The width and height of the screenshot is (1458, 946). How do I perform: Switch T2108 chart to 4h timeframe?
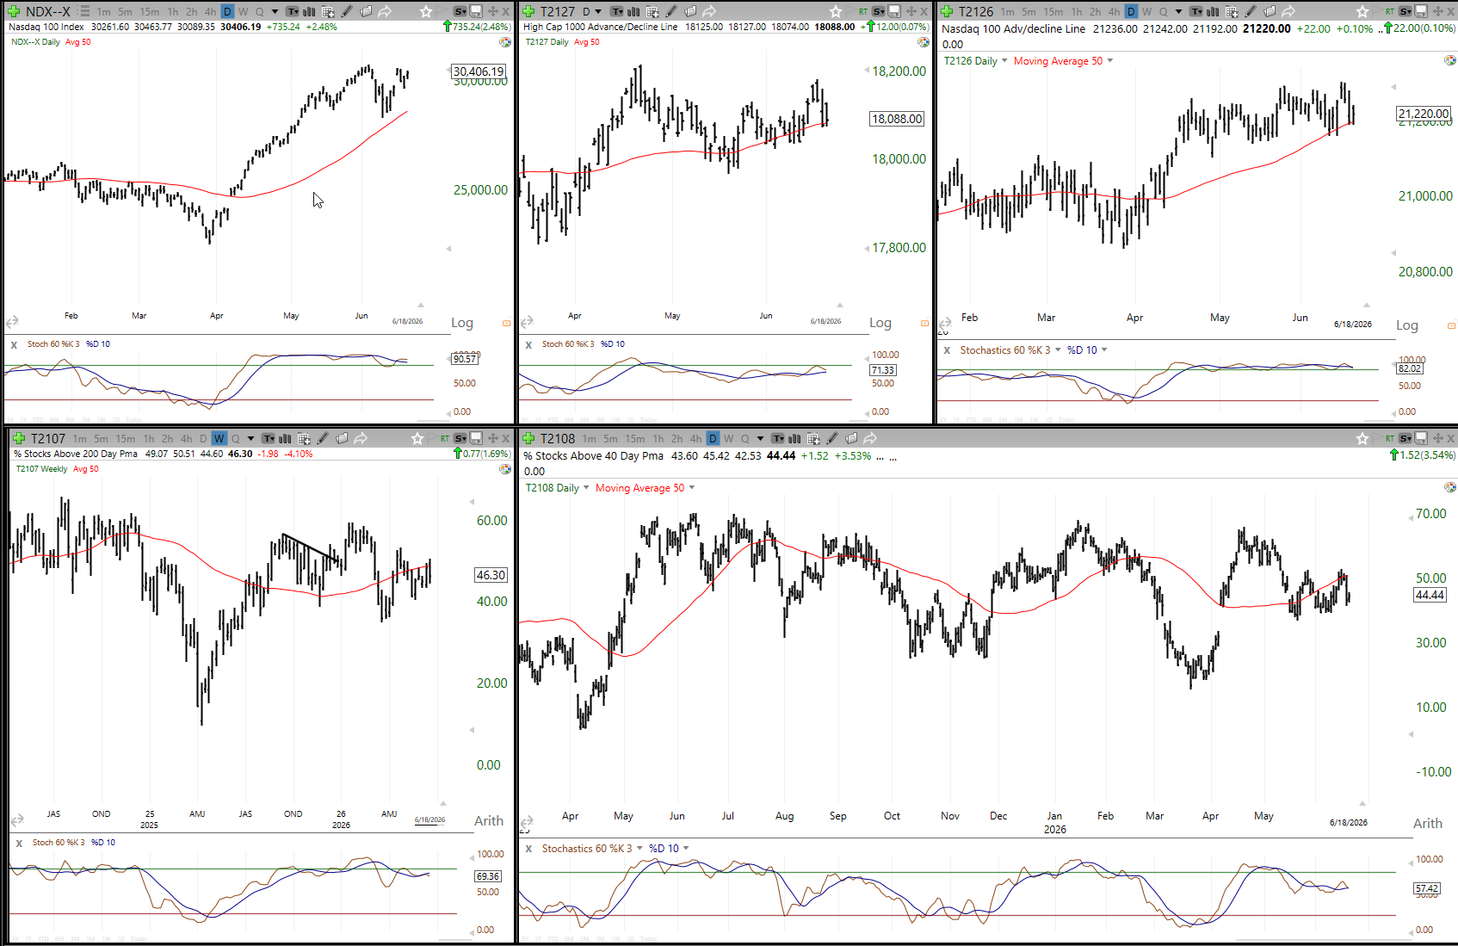pyautogui.click(x=695, y=438)
